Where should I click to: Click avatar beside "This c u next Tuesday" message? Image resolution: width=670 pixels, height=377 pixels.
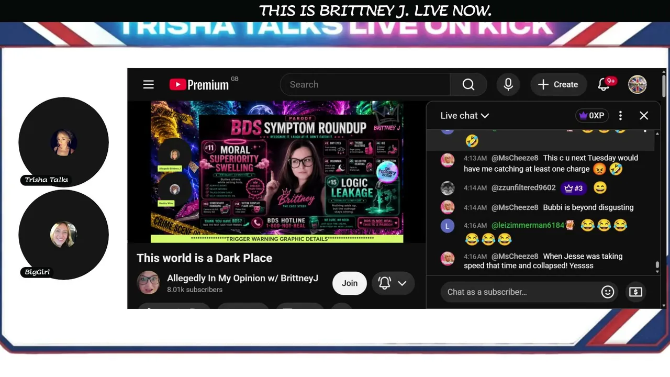point(448,160)
